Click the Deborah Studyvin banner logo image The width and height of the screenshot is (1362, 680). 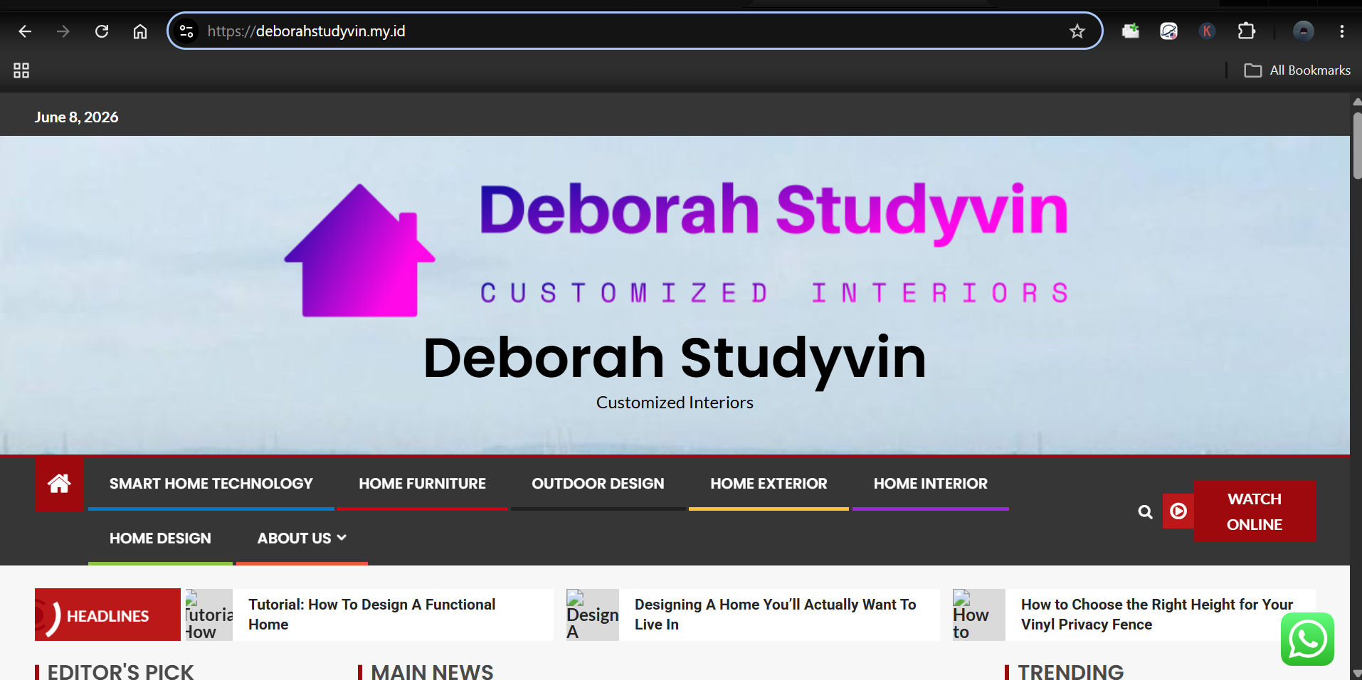coord(676,249)
